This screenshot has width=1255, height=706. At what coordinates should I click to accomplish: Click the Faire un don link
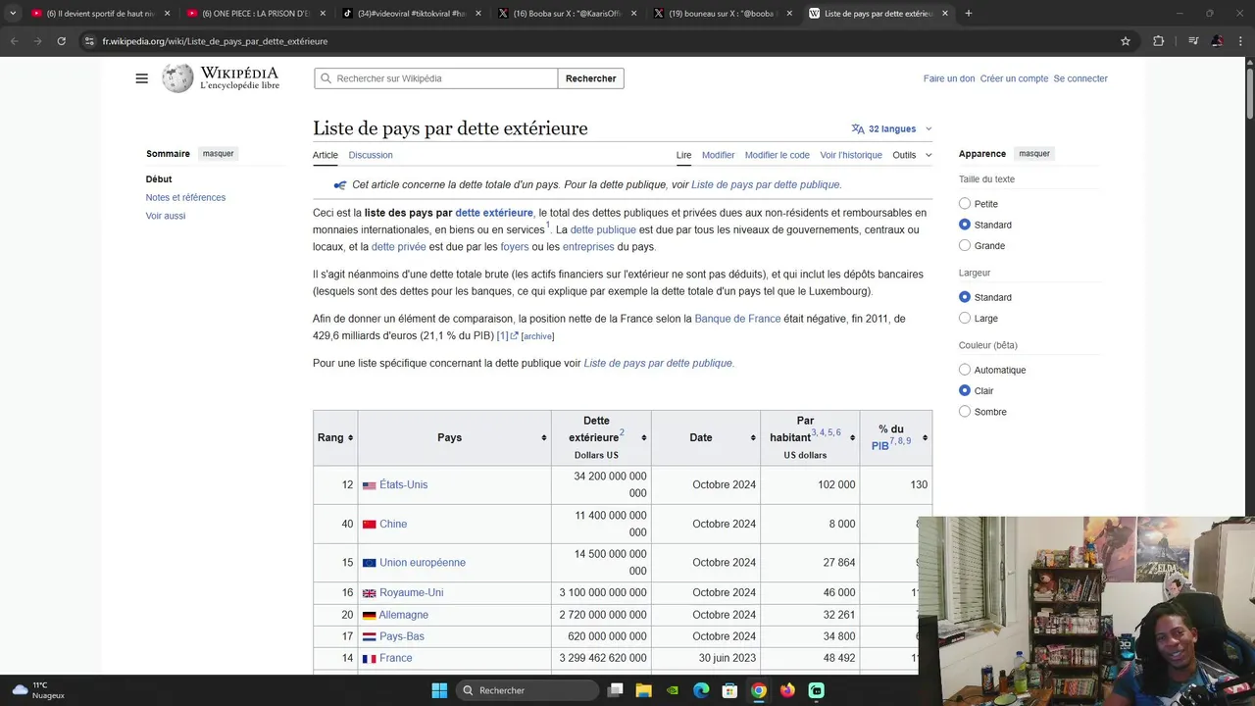pos(949,78)
